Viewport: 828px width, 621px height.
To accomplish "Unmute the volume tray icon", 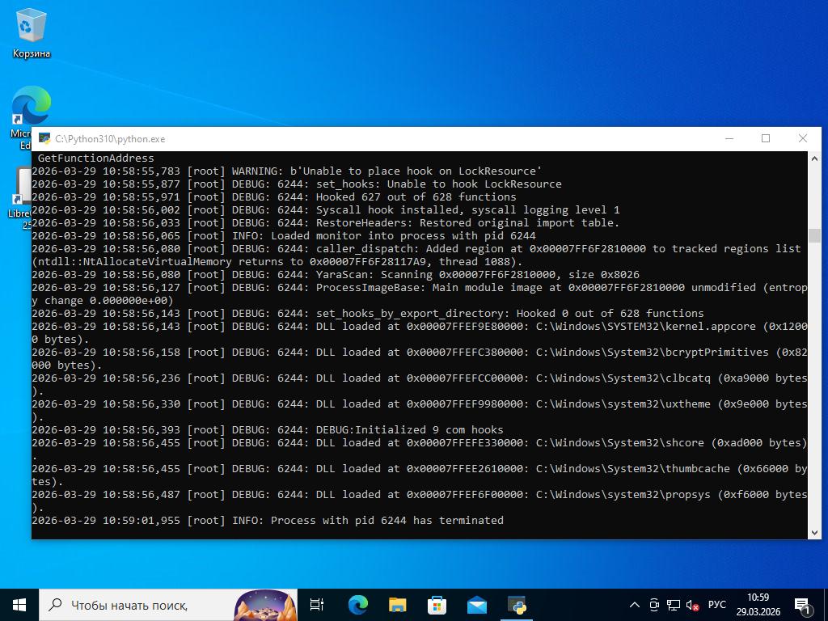I will 692,605.
